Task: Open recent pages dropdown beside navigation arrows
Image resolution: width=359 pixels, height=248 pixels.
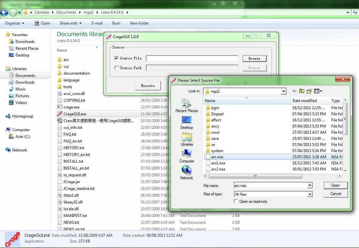Action: click(19, 12)
